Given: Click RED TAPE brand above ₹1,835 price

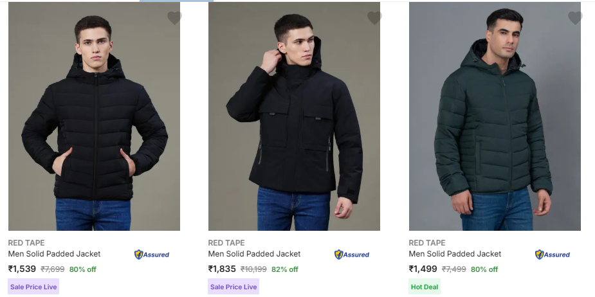Looking at the screenshot, I should (226, 243).
